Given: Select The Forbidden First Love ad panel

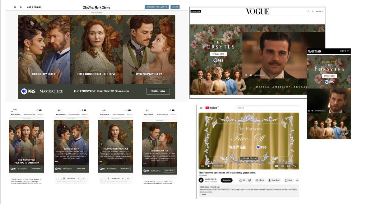Looking at the screenshot, I should click(x=96, y=49).
